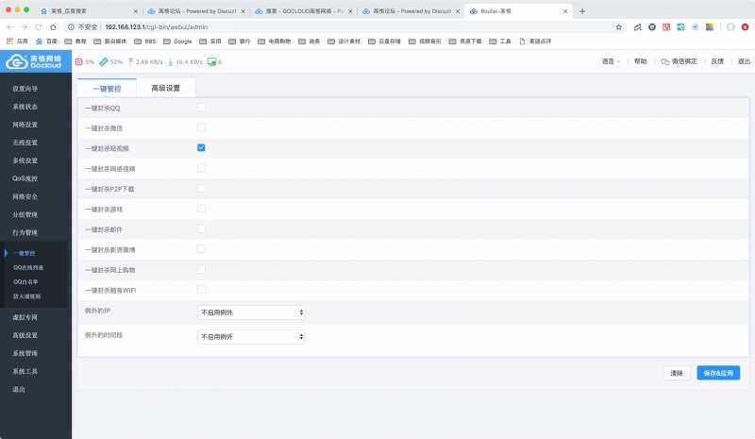Click the rainbow colored extension icon
Viewport: 755px width, 439px height.
(710, 27)
